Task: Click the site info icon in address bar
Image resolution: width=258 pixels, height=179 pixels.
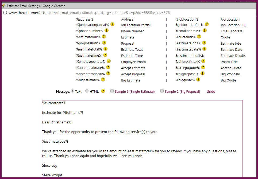Action: point(5,13)
